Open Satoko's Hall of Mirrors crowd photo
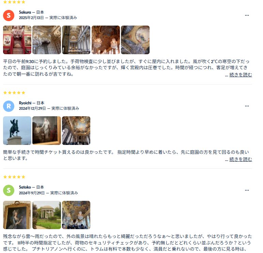The height and width of the screenshot is (253, 263). pos(76,215)
